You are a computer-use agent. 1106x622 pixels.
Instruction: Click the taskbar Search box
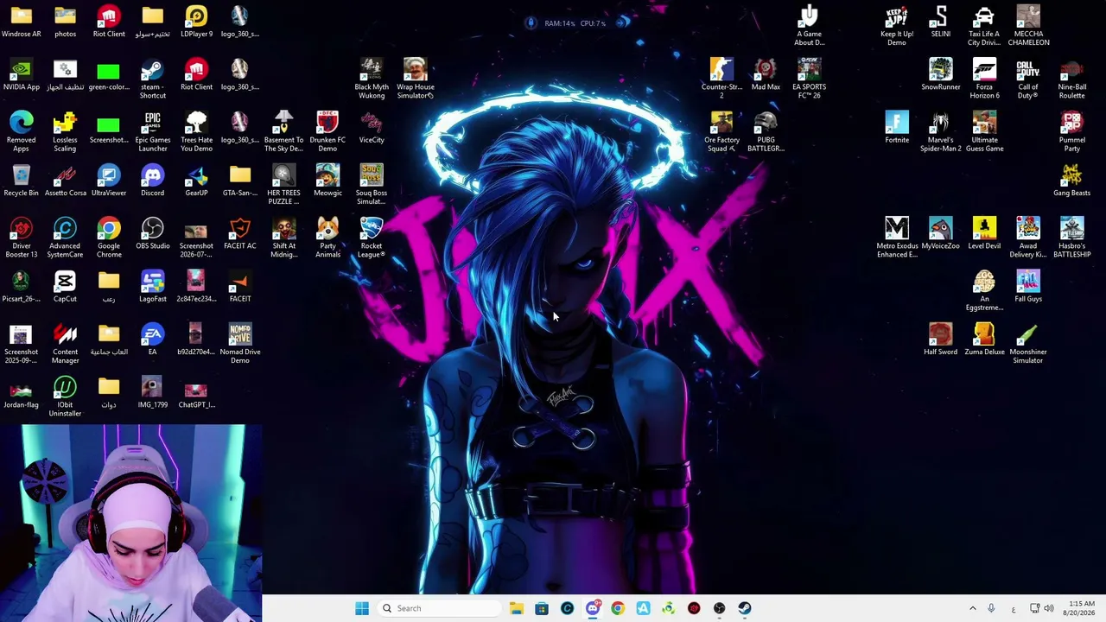coord(438,608)
